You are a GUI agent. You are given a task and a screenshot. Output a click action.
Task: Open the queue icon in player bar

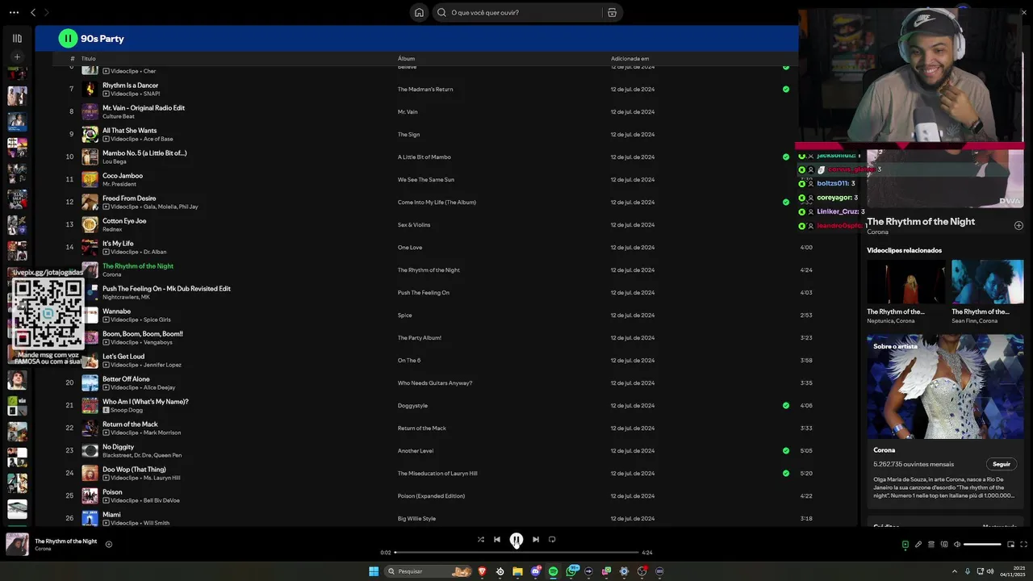[x=931, y=544]
